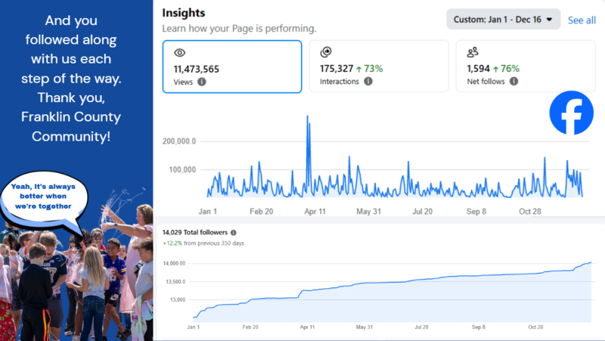Click the people icon above Net follows count
Image resolution: width=605 pixels, height=341 pixels.
[473, 53]
